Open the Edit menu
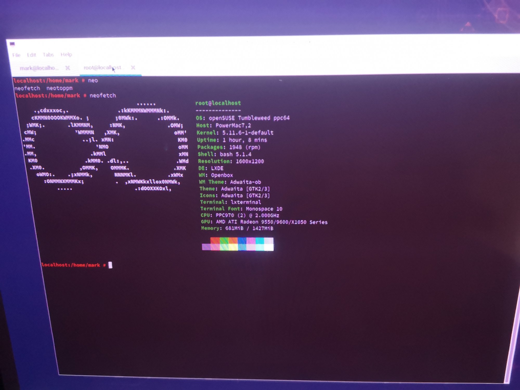The width and height of the screenshot is (520, 390). [x=31, y=55]
